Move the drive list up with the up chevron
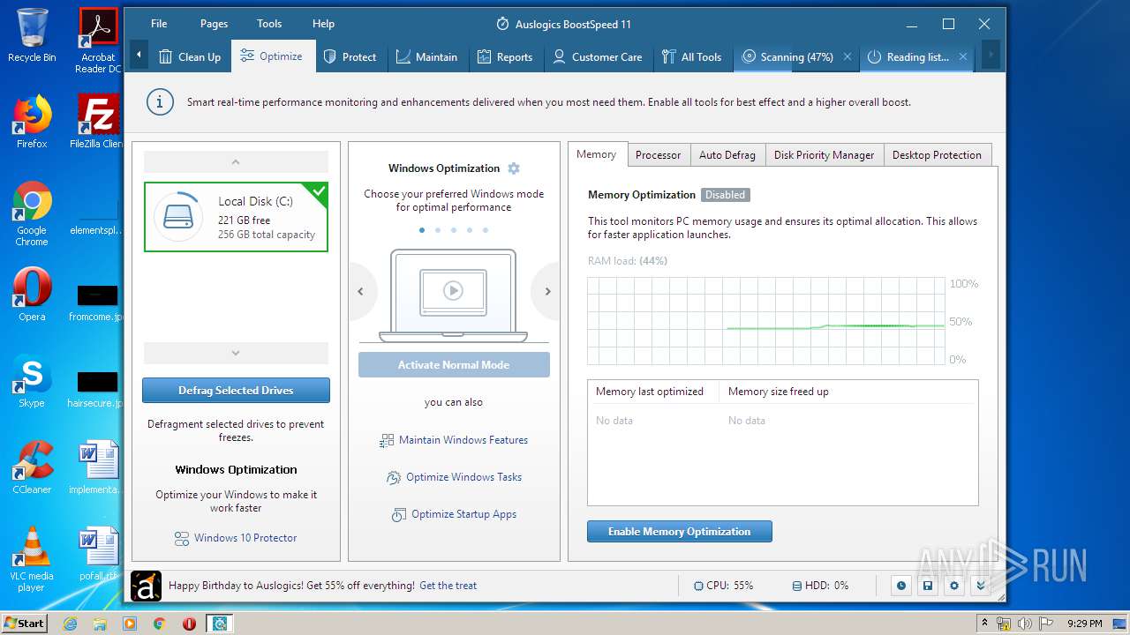 coord(236,161)
